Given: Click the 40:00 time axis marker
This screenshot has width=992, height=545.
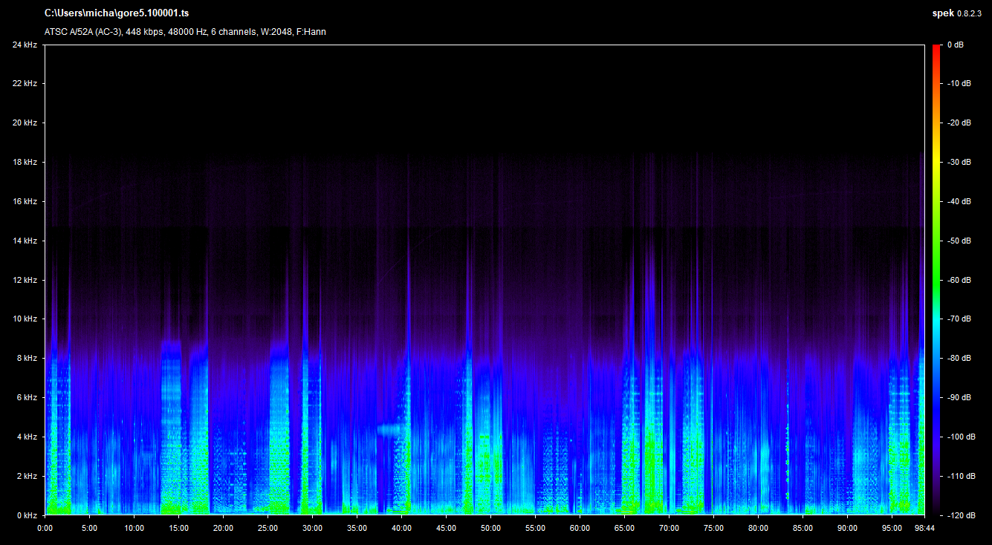Looking at the screenshot, I should pyautogui.click(x=401, y=528).
